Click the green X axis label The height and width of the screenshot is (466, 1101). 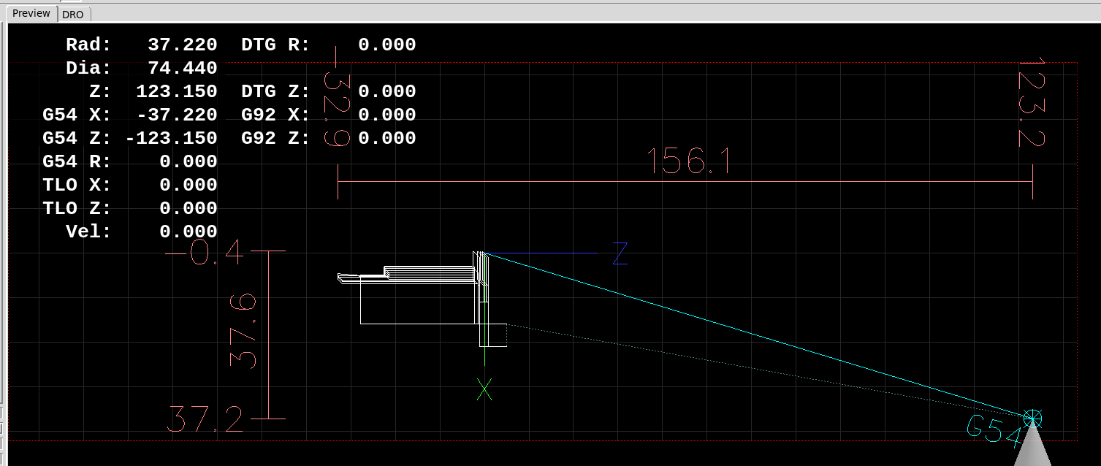[484, 389]
